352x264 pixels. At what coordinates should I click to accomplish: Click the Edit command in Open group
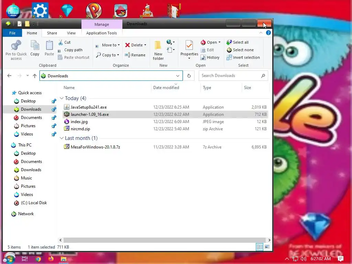tap(207, 50)
